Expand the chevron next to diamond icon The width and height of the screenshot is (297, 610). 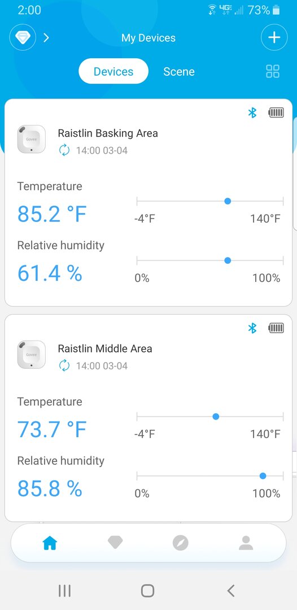point(46,37)
